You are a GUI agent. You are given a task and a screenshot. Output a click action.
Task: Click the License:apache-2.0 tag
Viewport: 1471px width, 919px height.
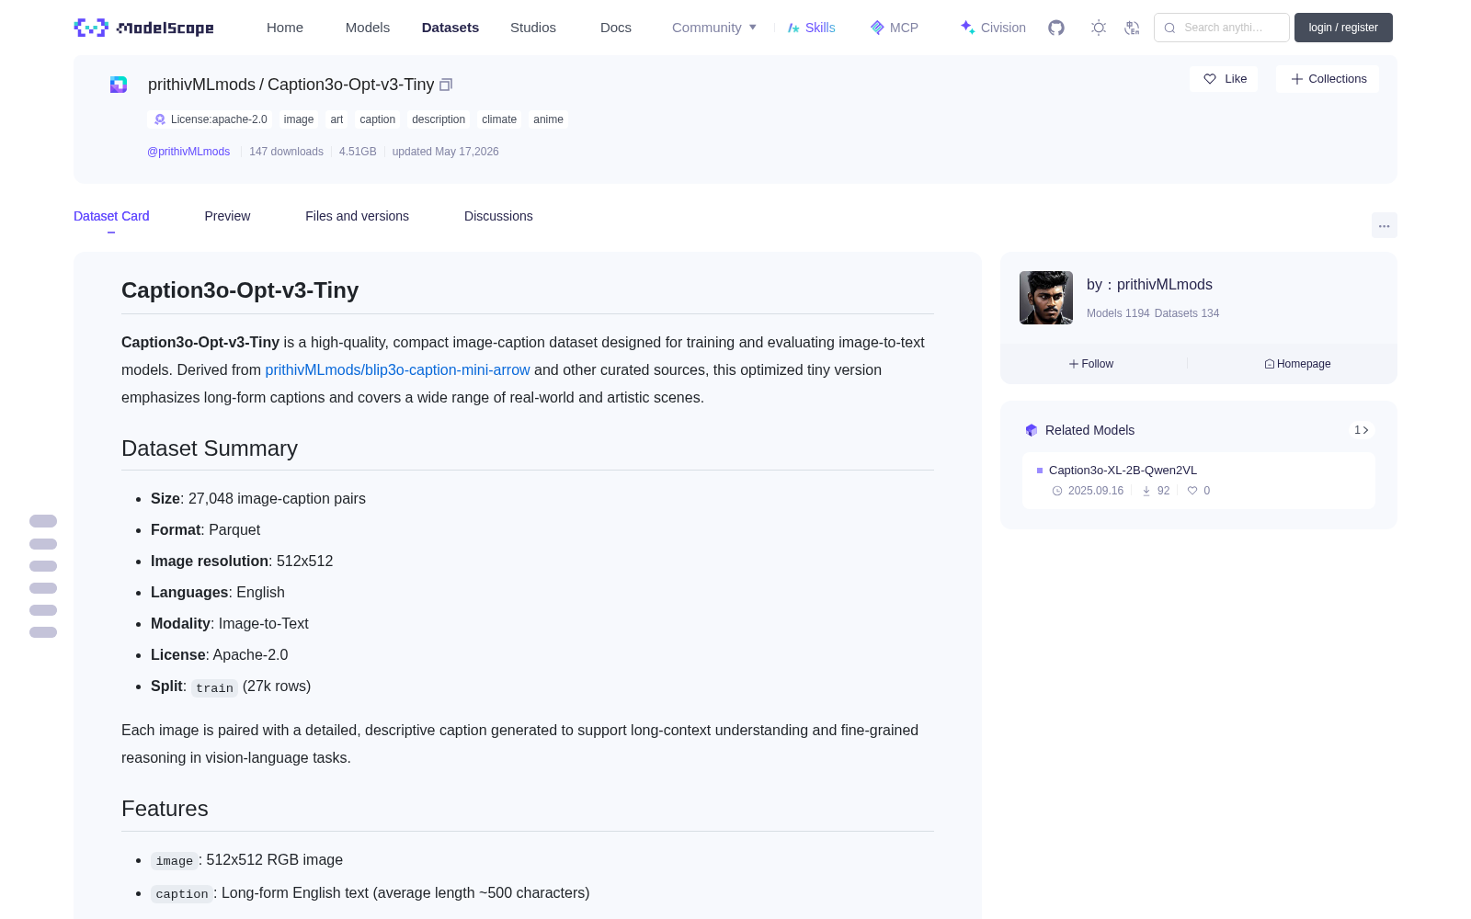coord(210,119)
